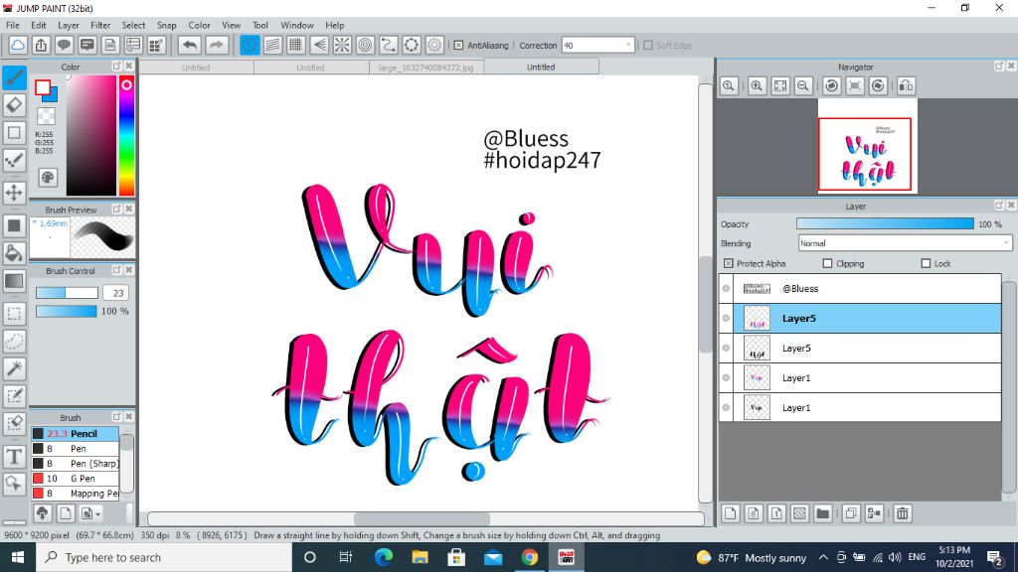1018x572 pixels.
Task: Select the Eraser tool
Action: click(14, 105)
